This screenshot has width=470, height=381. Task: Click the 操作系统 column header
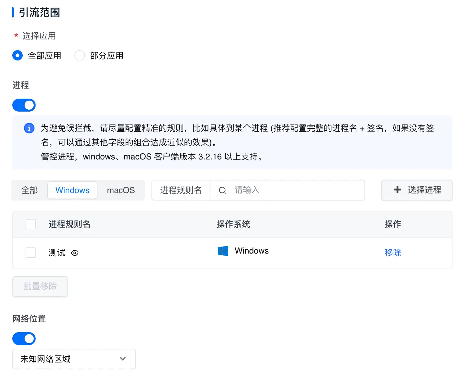click(233, 224)
